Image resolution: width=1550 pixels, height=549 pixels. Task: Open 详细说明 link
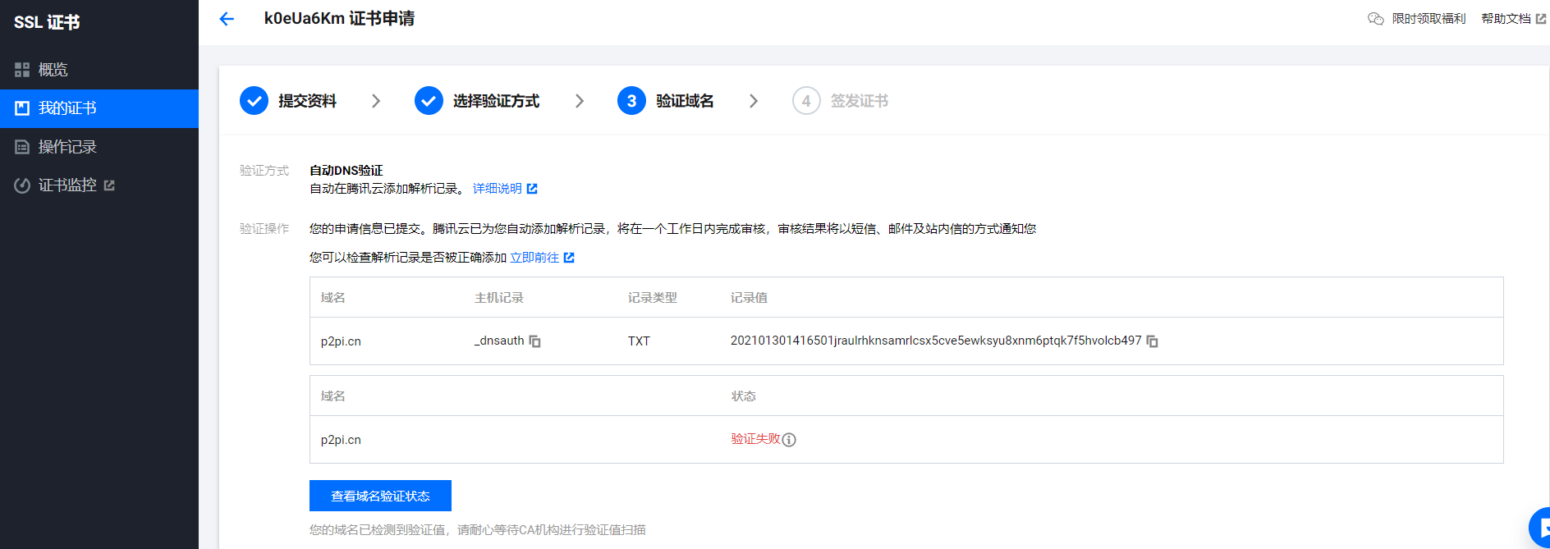498,189
